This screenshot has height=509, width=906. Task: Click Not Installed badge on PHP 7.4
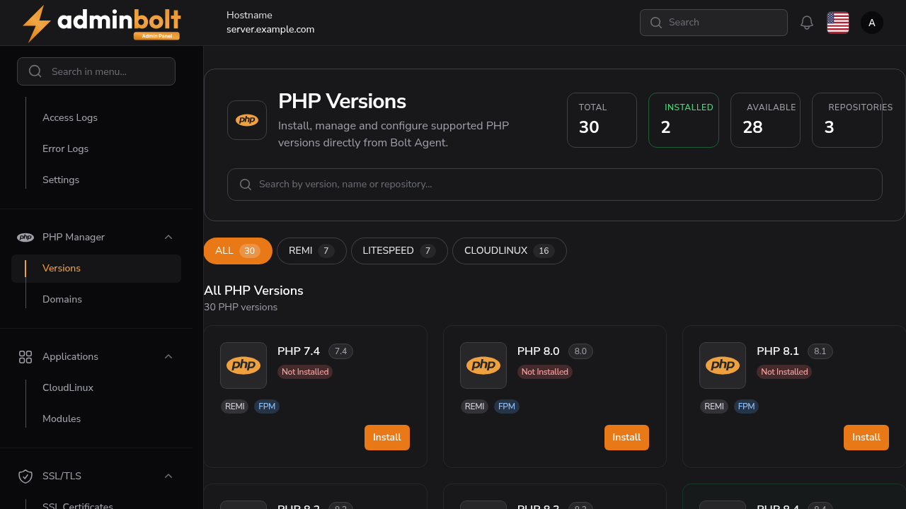pyautogui.click(x=305, y=372)
